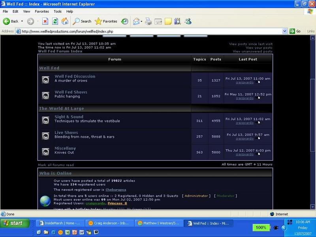Open the Sight & Sound forum
The height and width of the screenshot is (237, 316).
[x=69, y=117]
